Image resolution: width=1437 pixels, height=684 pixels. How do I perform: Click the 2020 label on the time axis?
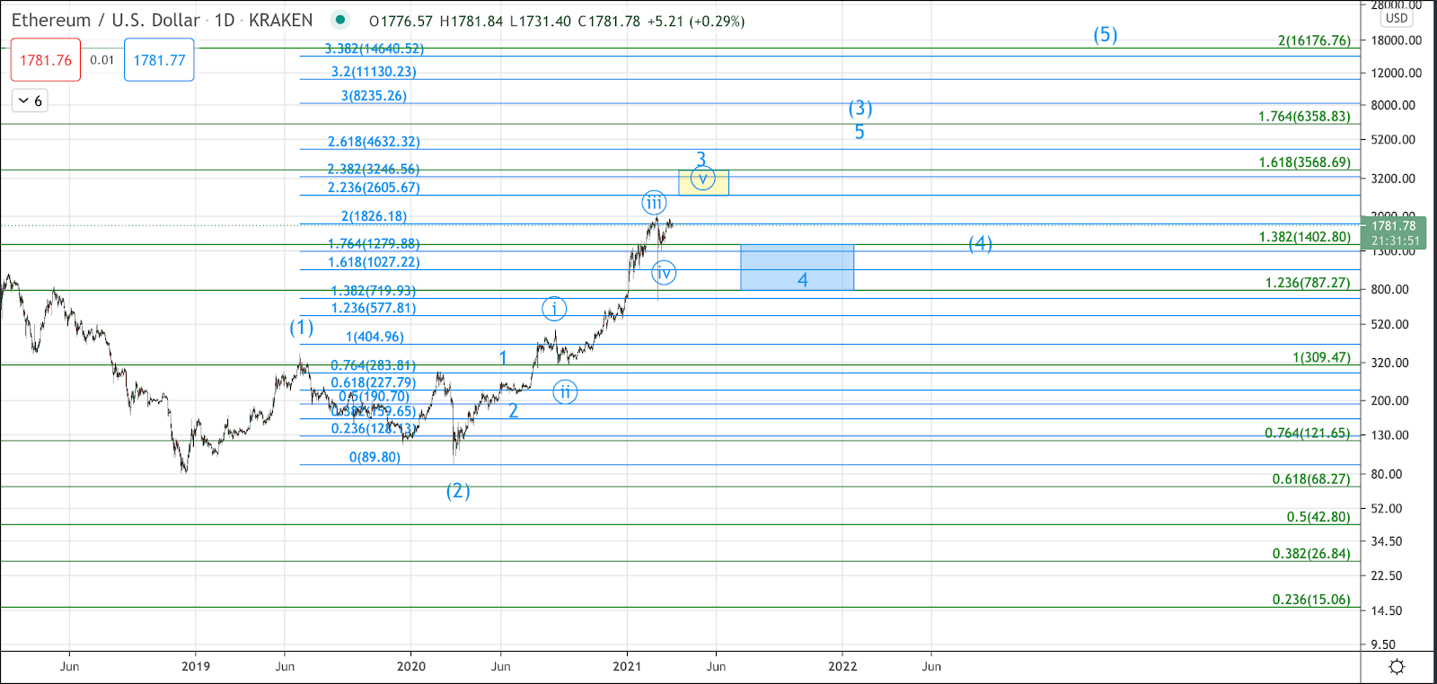tap(411, 666)
